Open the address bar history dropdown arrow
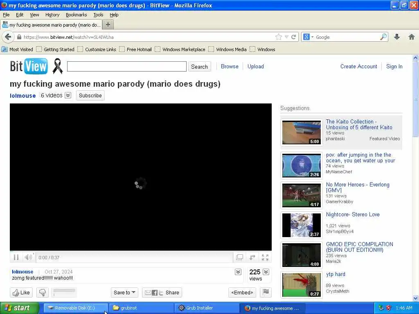The width and height of the screenshot is (419, 314). (x=286, y=37)
